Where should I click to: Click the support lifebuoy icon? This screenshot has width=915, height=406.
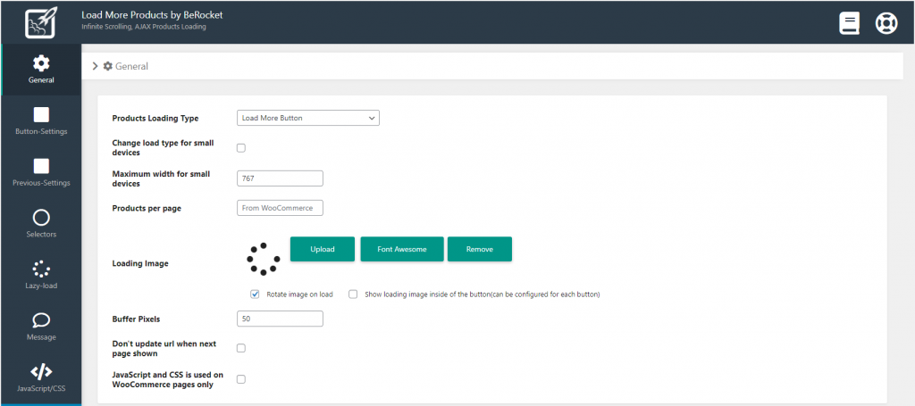coord(885,22)
